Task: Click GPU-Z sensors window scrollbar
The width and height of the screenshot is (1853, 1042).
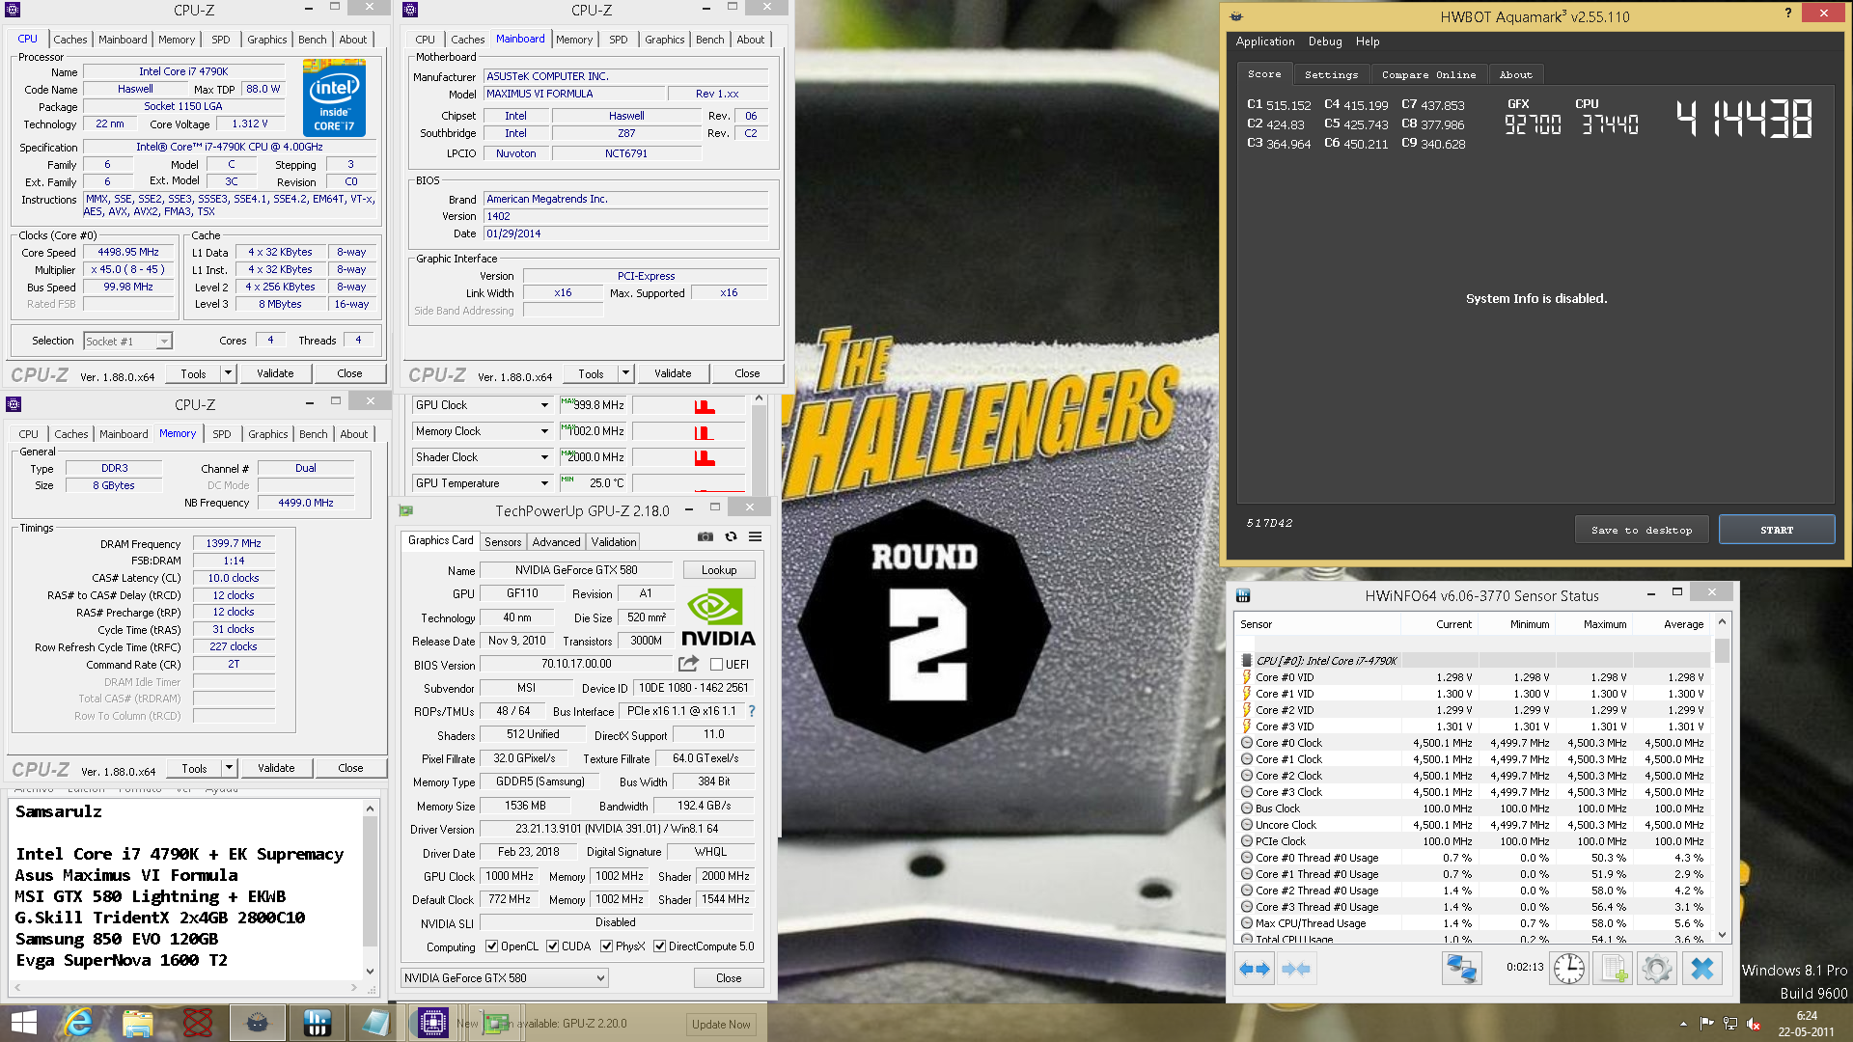Action: pos(759,445)
